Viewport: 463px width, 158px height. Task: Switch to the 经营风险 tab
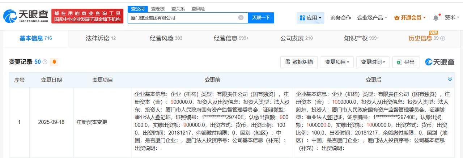(166, 38)
